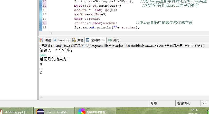Screen dimensions: 209x114
Task: Click the Javadoc @ icon
Action: point(55,40)
